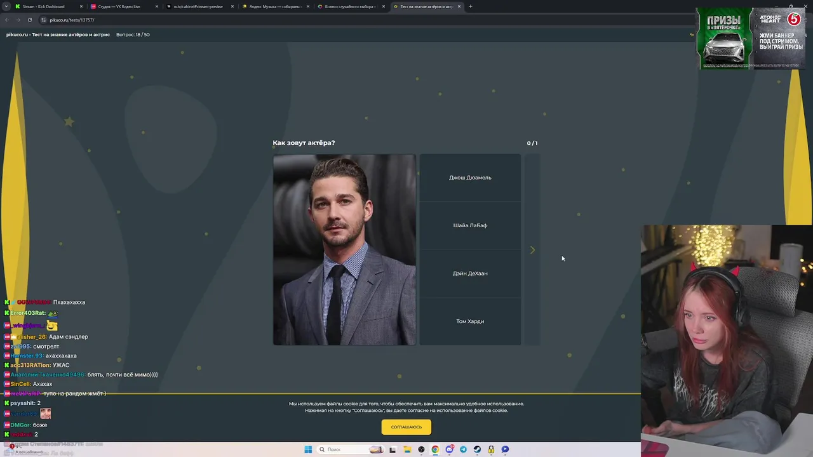
Task: Choose answer Джош Дюамель
Action: tap(470, 178)
